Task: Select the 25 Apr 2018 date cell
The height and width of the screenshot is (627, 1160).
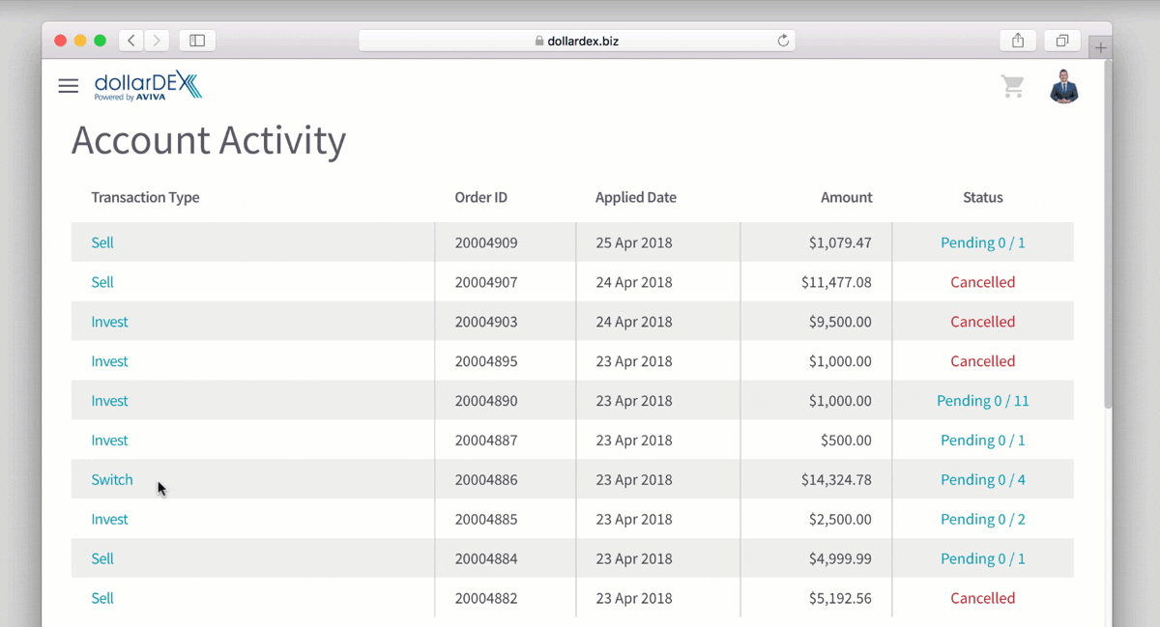Action: (x=634, y=242)
